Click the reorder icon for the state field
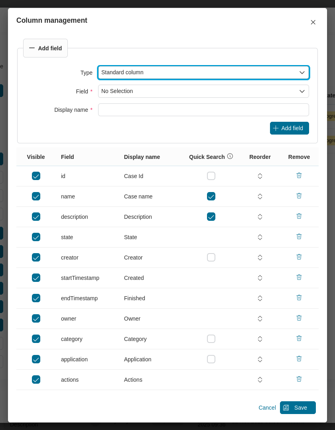The height and width of the screenshot is (430, 335). click(x=260, y=237)
